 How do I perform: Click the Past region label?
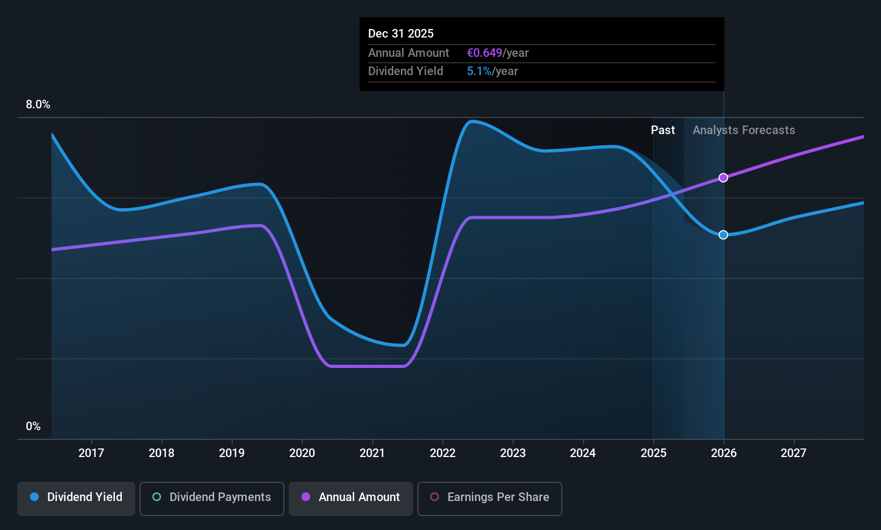coord(663,130)
